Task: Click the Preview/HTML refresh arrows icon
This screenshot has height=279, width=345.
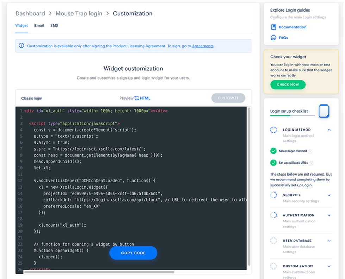Action: 137,98
